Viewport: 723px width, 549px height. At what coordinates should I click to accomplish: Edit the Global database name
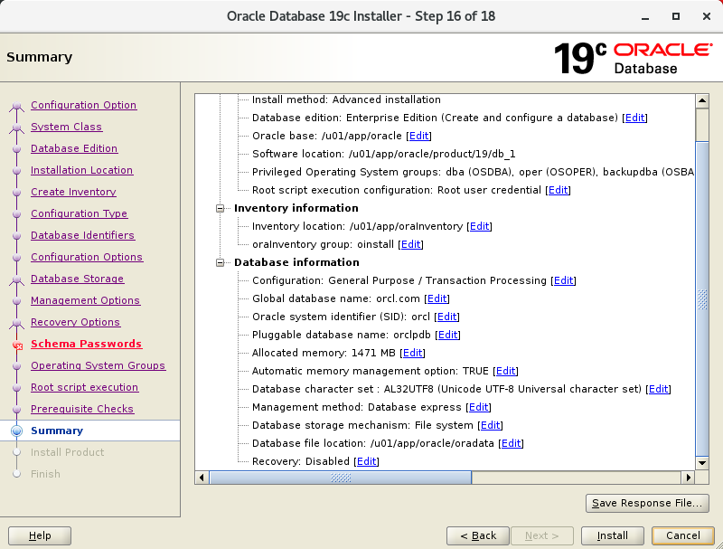437,298
